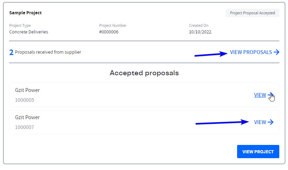The width and height of the screenshot is (288, 170).
Task: Click the created date 10/10/2022
Action: (200, 32)
